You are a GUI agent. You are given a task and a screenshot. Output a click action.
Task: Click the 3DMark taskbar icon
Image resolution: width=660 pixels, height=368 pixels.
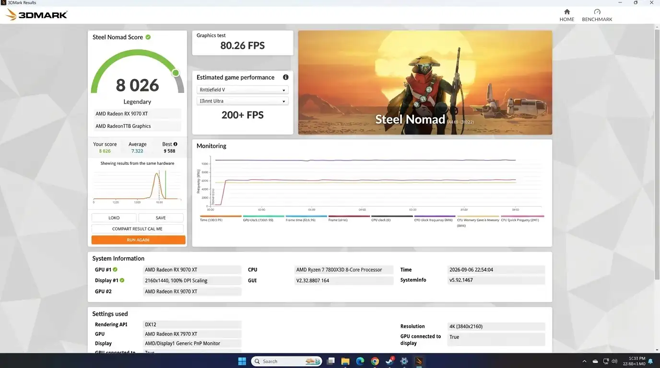[419, 361]
